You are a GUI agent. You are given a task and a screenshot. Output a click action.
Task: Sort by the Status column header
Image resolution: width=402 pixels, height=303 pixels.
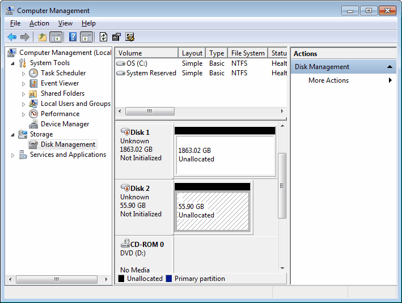coord(278,53)
